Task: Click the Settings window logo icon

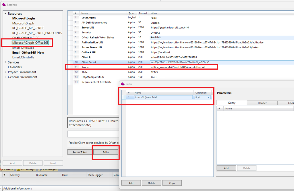Action: [x=4, y=5]
